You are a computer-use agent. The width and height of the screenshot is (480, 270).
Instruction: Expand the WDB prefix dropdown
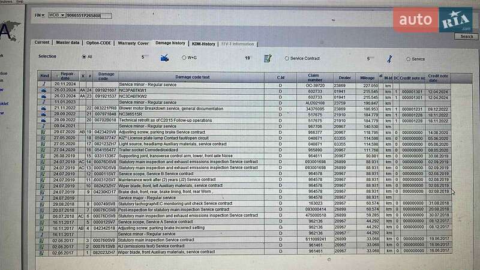coord(57,15)
